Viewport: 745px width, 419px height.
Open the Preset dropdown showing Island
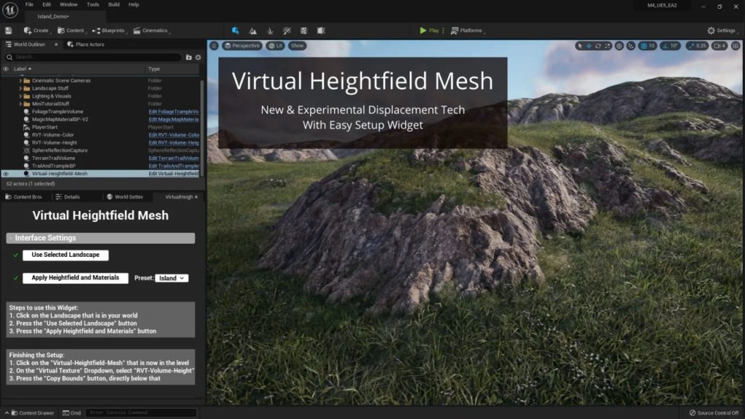pyautogui.click(x=172, y=278)
